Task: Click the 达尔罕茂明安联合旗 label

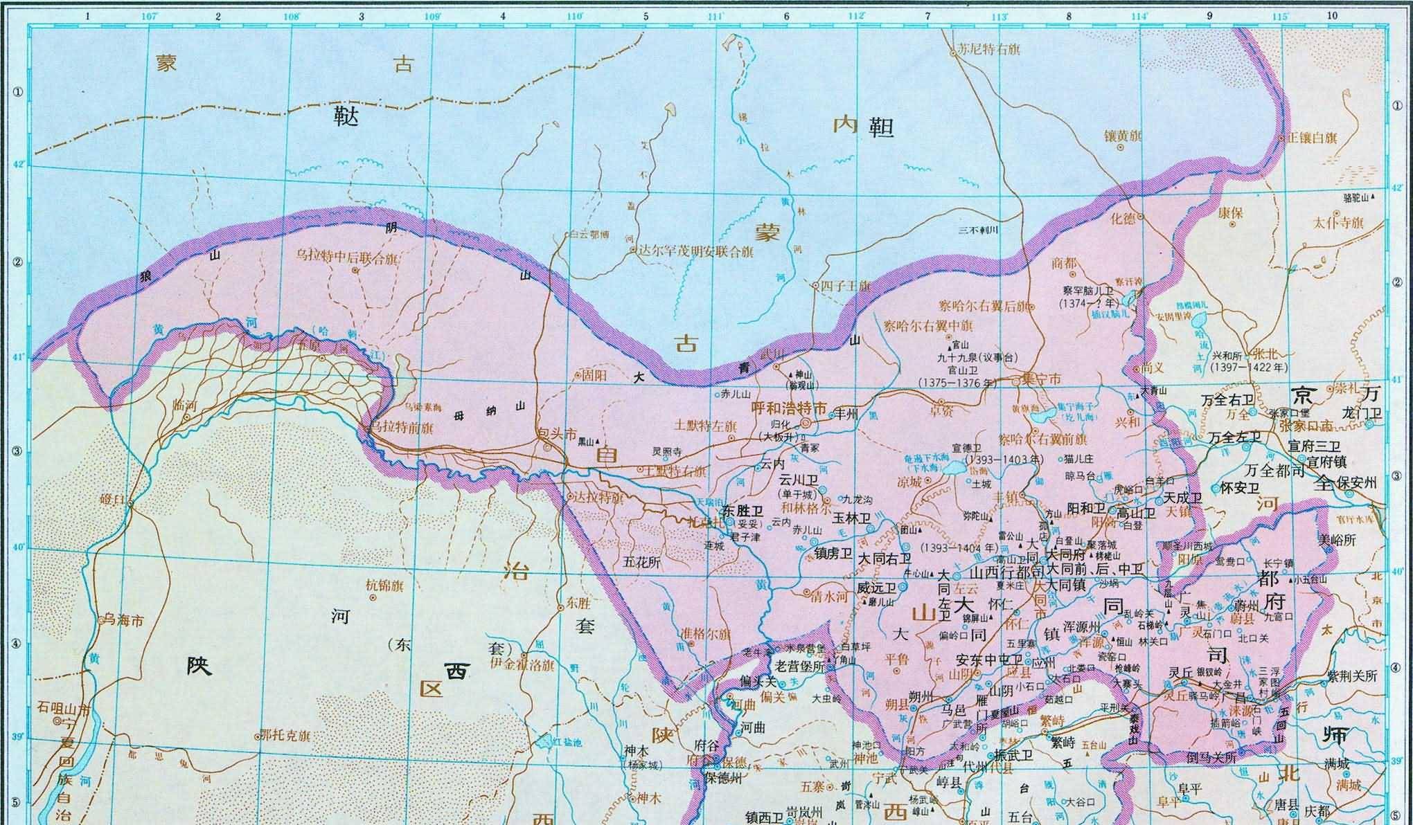Action: 695,251
